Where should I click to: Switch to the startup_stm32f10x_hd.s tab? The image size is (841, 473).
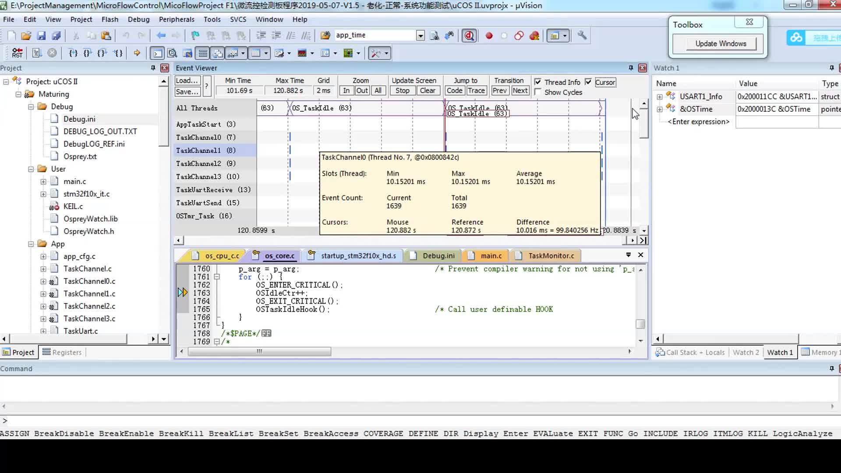click(x=358, y=255)
